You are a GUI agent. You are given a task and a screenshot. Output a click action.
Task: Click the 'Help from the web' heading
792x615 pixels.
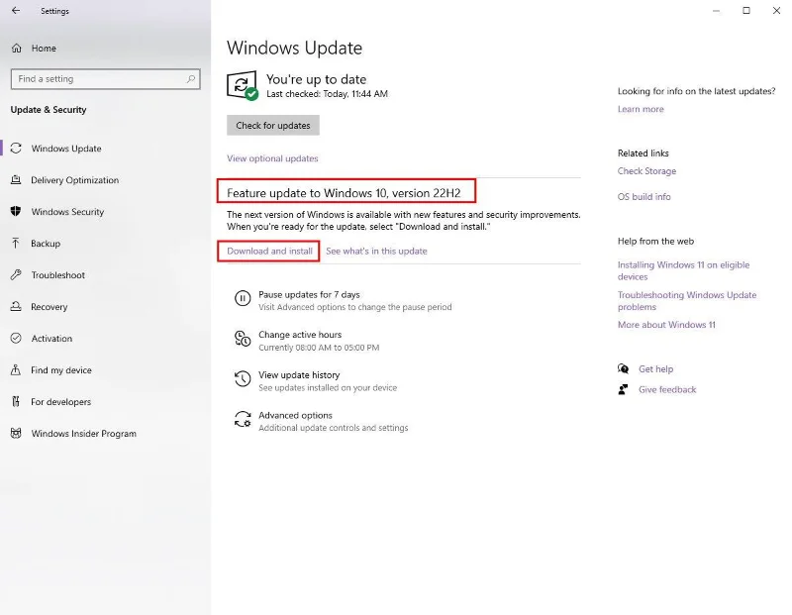(655, 241)
